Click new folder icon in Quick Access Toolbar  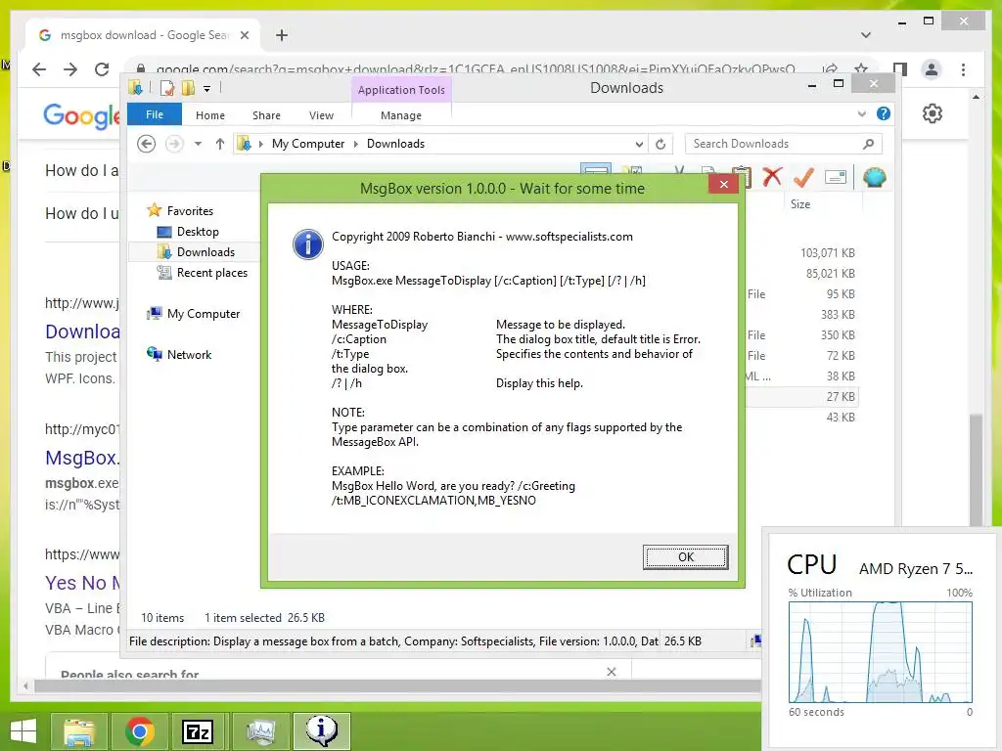pyautogui.click(x=189, y=88)
